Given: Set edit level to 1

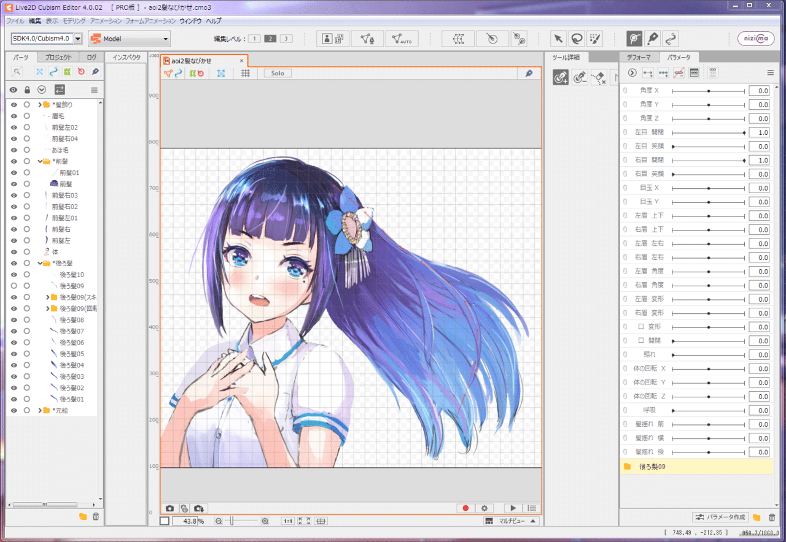Looking at the screenshot, I should pos(254,39).
